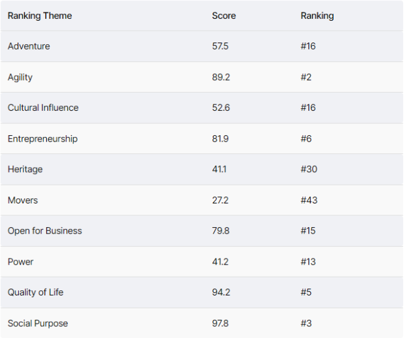
Task: Select the Adventure row label
Action: tap(29, 46)
